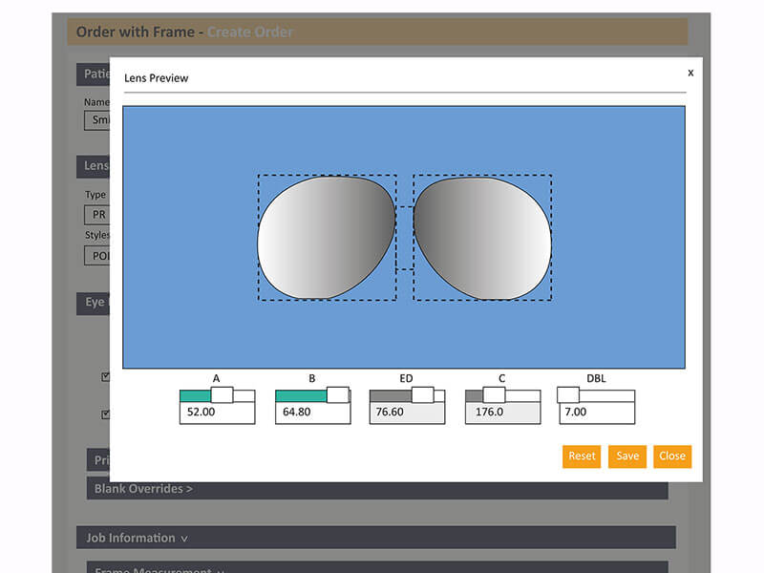Toggle the lower checkbox in the Eye section
The width and height of the screenshot is (764, 573).
point(103,414)
